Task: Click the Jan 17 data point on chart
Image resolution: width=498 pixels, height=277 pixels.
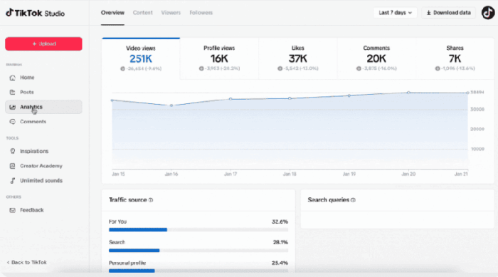Action: [x=231, y=99]
